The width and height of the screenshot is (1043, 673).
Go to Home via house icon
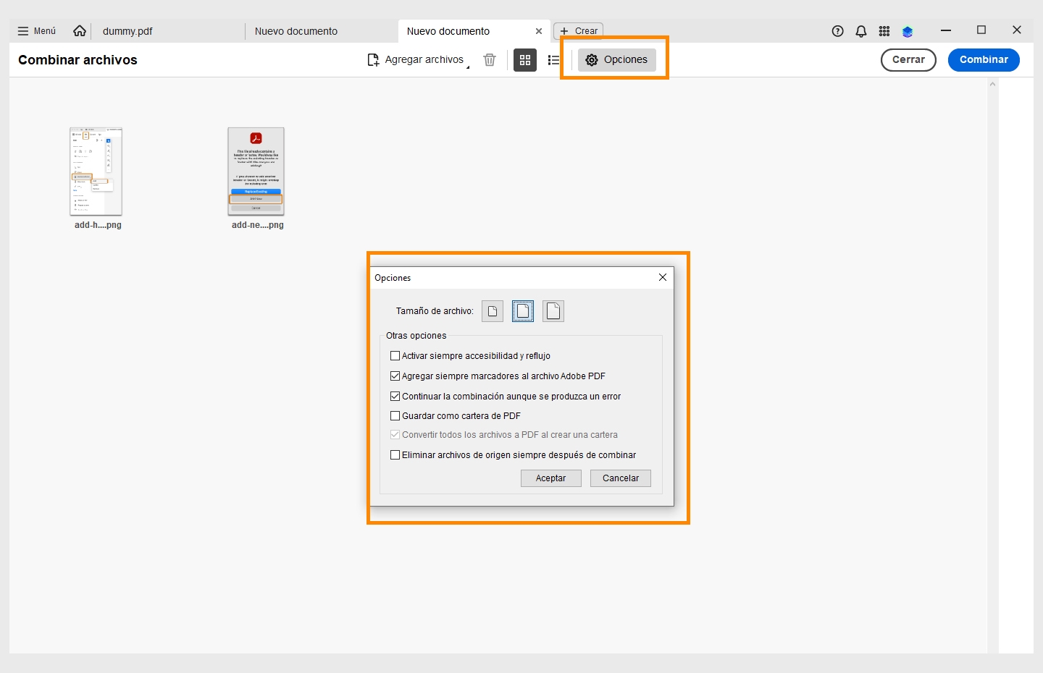(x=80, y=31)
